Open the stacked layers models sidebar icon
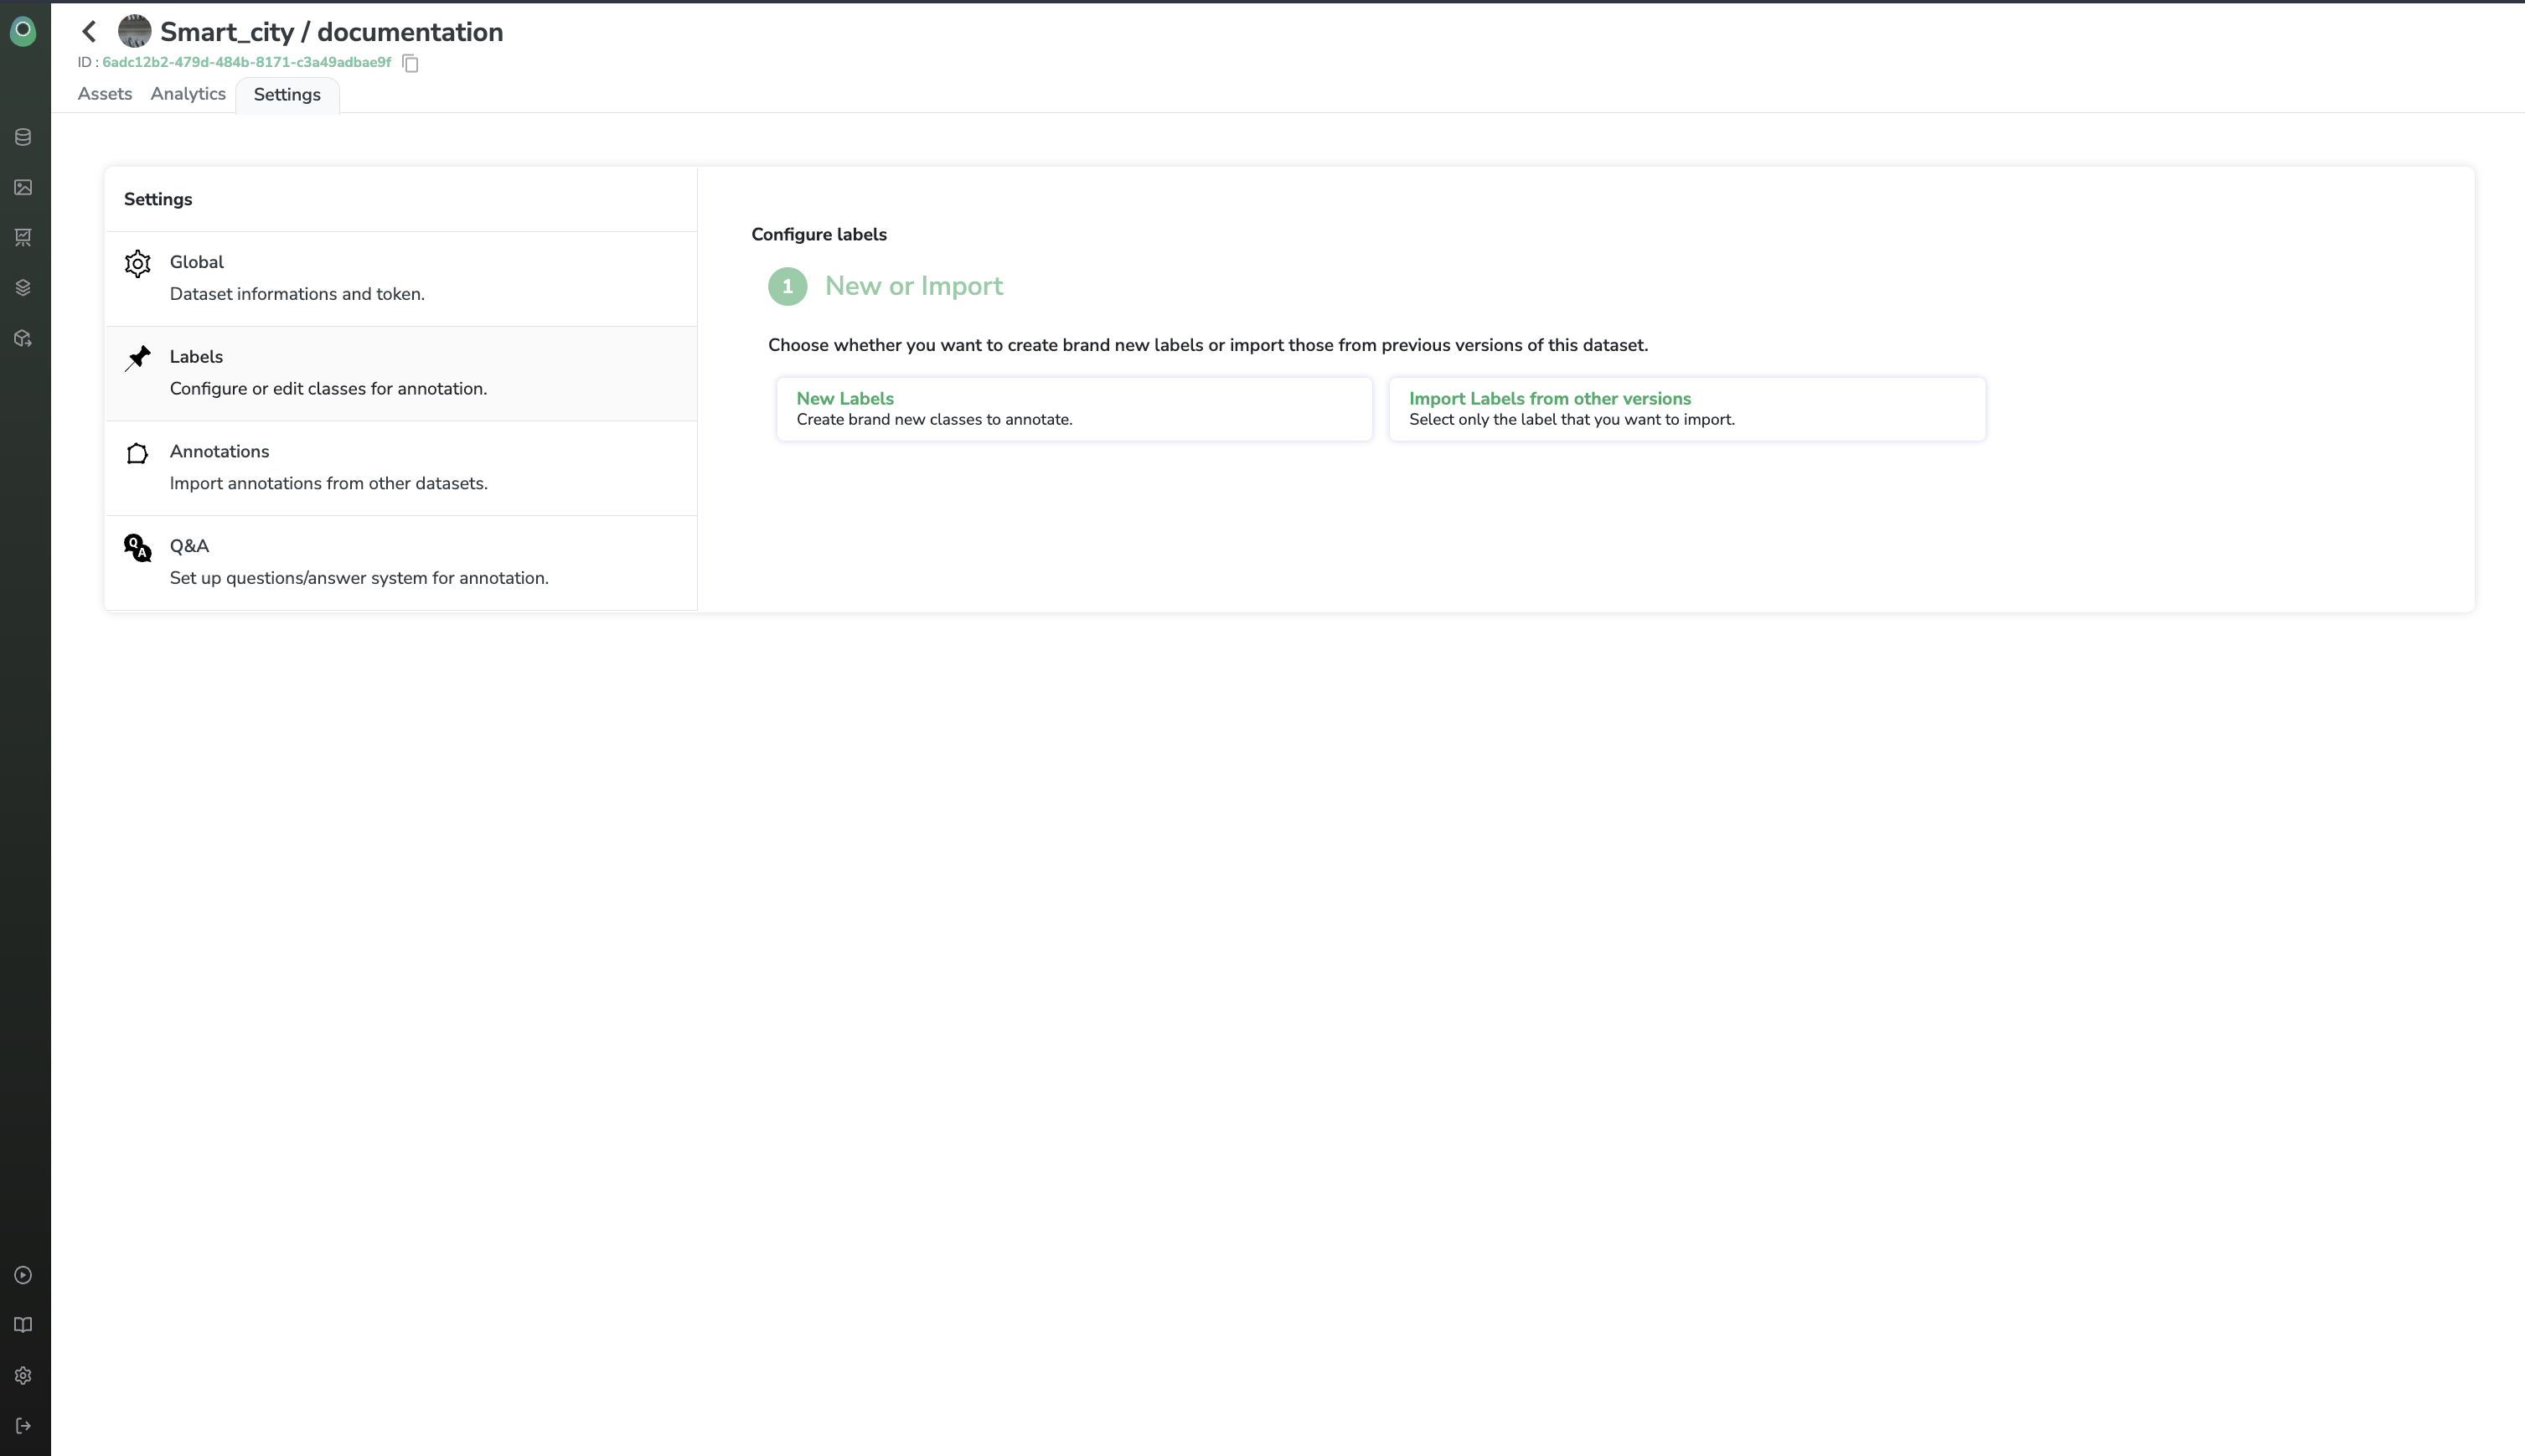This screenshot has width=2525, height=1456. coord(23,288)
